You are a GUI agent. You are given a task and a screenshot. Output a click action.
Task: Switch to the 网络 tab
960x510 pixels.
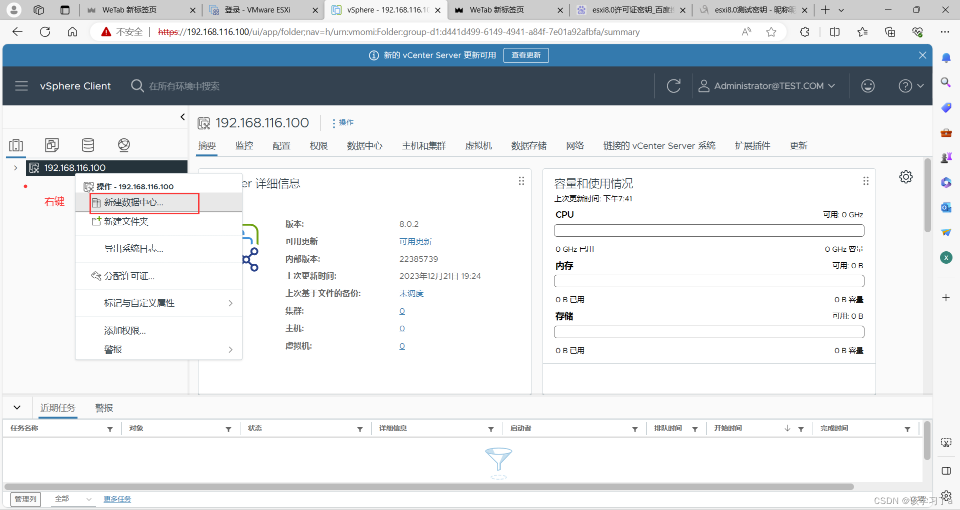575,146
